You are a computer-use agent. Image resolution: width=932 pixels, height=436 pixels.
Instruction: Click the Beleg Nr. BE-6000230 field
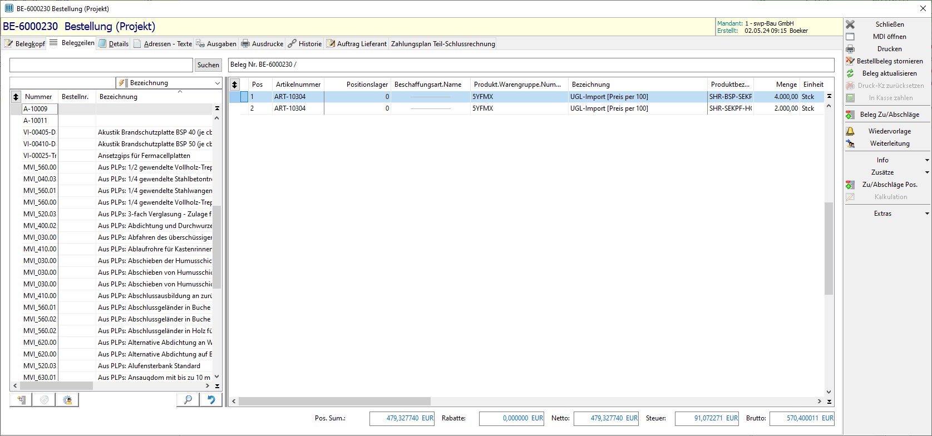(x=531, y=65)
